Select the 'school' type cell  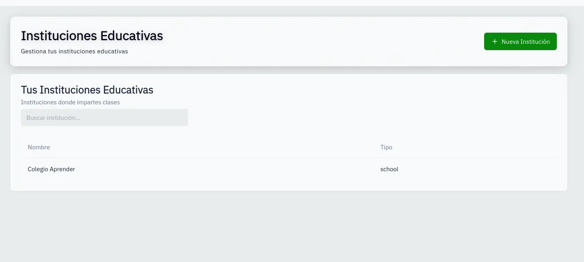(389, 169)
